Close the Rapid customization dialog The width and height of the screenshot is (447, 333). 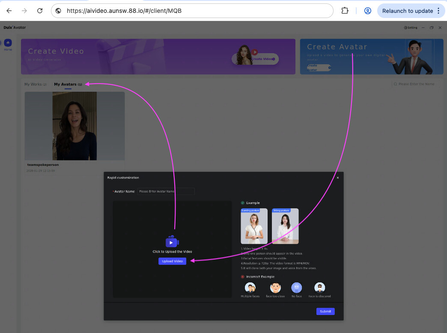[x=337, y=177]
